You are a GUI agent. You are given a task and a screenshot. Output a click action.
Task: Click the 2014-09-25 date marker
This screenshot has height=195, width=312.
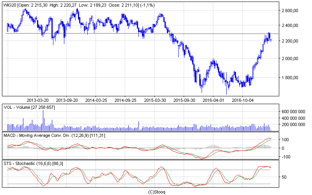(x=125, y=100)
